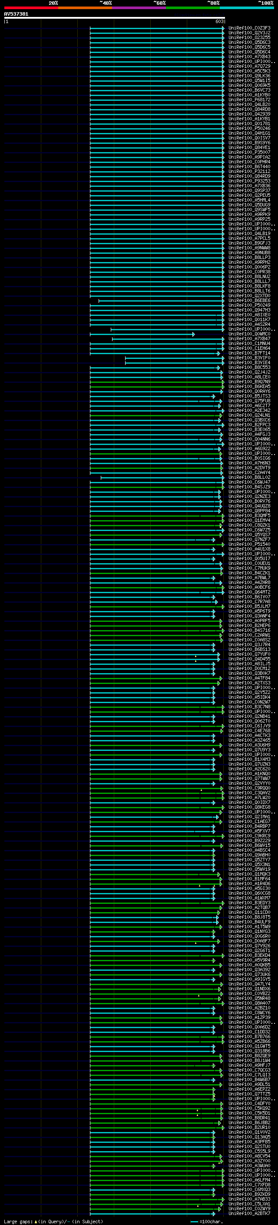
Task: Open hit UniRef100_B9Q7N9
Action: click(x=249, y=382)
